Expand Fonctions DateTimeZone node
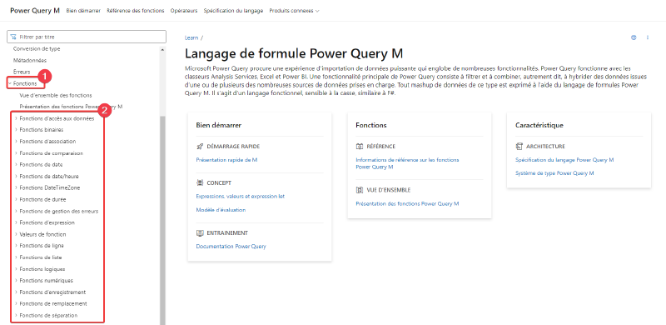The height and width of the screenshot is (325, 666). (x=50, y=187)
